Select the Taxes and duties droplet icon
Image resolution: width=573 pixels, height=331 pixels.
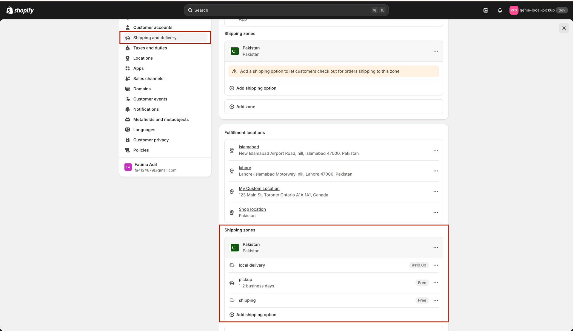(128, 48)
